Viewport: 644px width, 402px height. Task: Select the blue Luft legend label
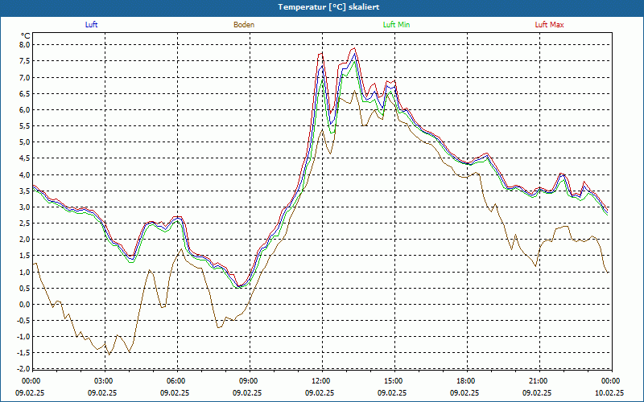91,25
